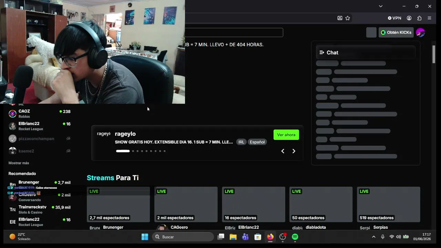The image size is (441, 248).
Task: Open the stream thumbnail showing 16 espectadores
Action: coord(253,204)
